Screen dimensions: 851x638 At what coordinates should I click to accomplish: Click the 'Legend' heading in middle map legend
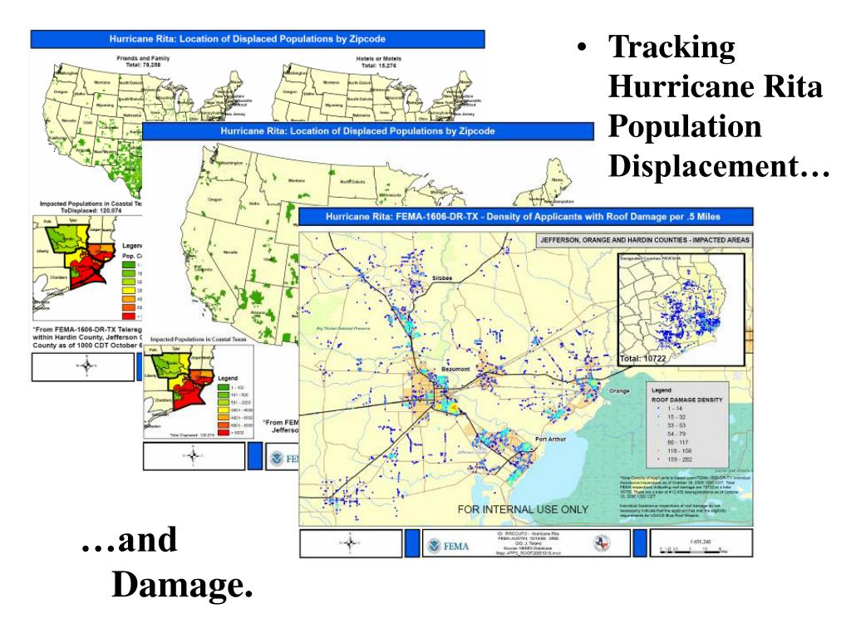tap(228, 378)
